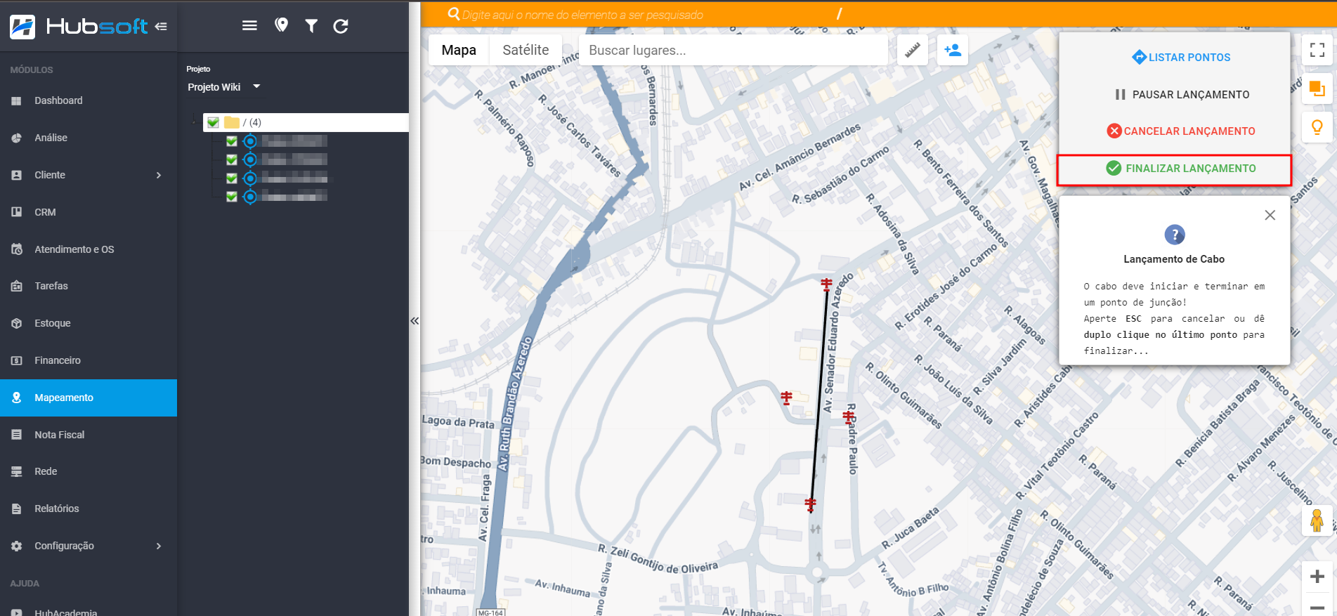Toggle checkbox of first tree element

231,141
